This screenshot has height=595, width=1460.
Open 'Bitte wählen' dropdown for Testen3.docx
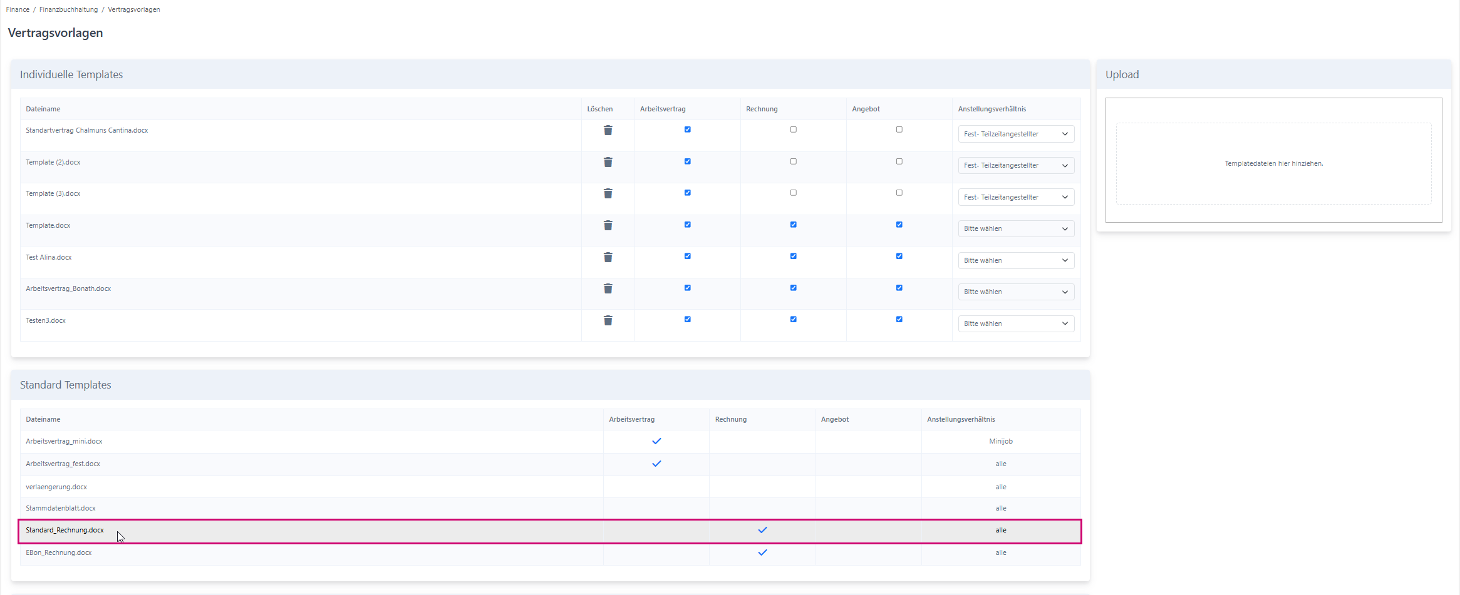click(x=1016, y=323)
